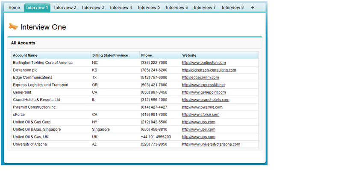Select the phone number (520) 773-9050

(x=154, y=144)
